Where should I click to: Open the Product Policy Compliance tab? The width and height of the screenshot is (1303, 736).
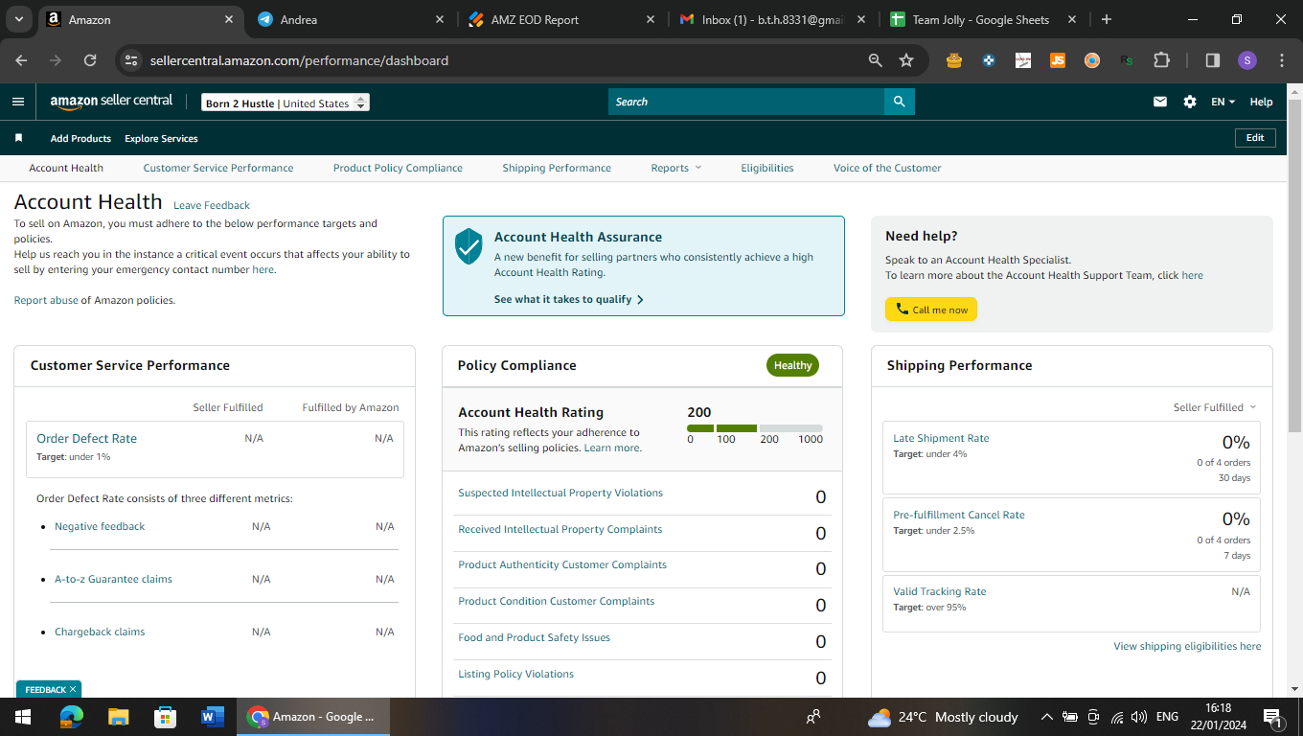pos(398,168)
